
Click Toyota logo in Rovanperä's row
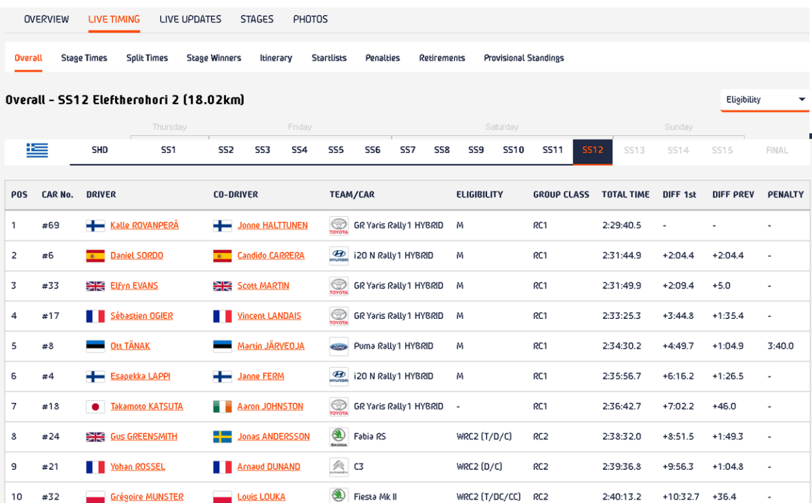tap(338, 225)
